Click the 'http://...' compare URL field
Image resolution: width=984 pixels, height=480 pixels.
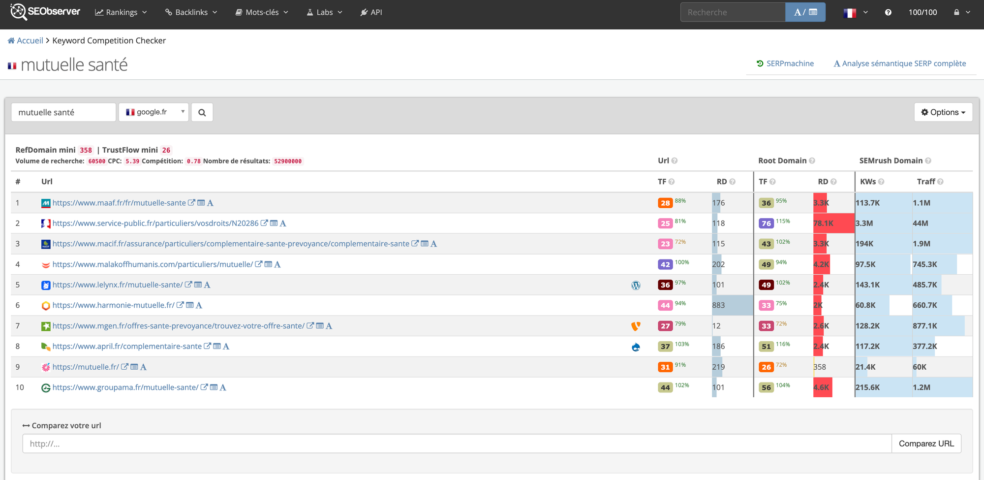point(457,444)
